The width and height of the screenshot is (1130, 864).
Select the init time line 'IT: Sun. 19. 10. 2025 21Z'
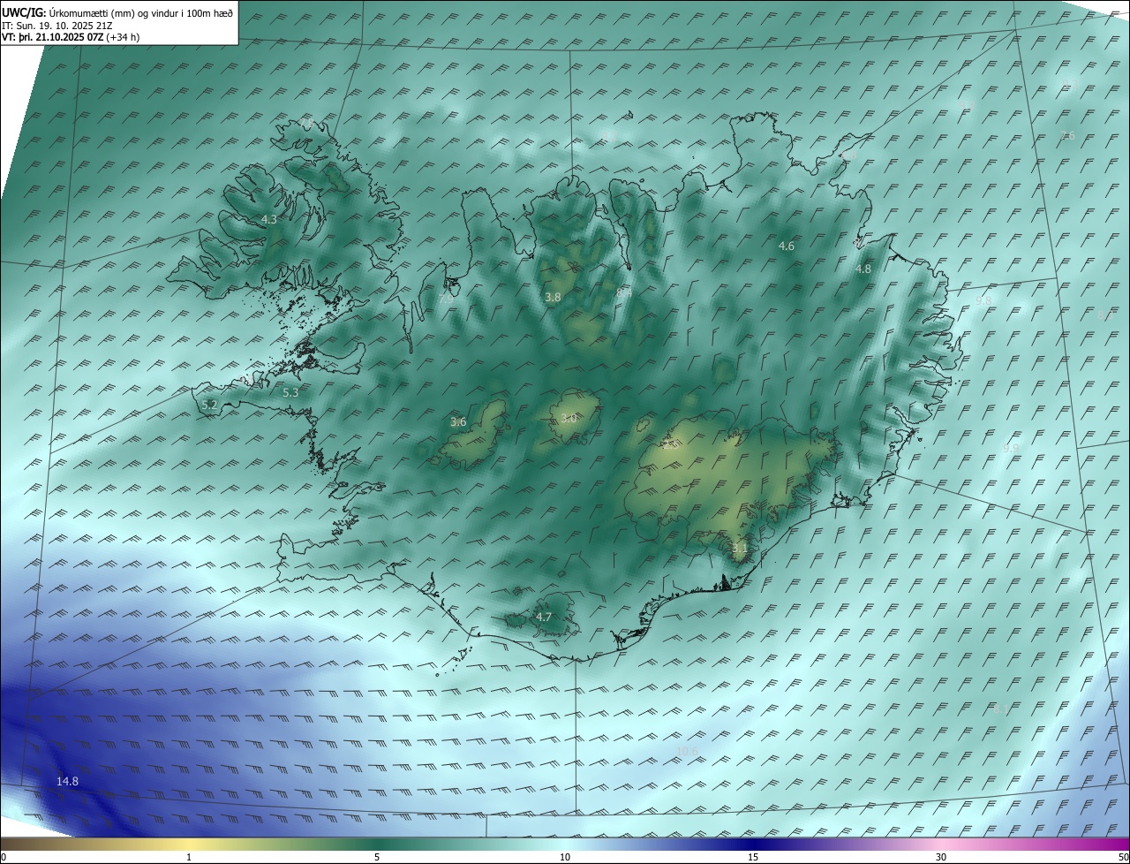pyautogui.click(x=59, y=26)
